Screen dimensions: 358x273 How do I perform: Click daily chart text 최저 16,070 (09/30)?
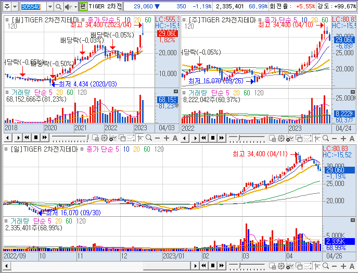pyautogui.click(x=73, y=213)
